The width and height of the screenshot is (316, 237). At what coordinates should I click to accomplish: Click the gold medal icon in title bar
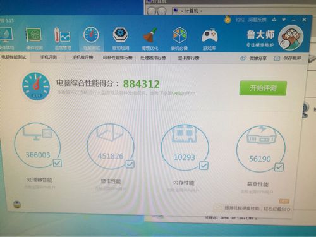click(x=228, y=20)
